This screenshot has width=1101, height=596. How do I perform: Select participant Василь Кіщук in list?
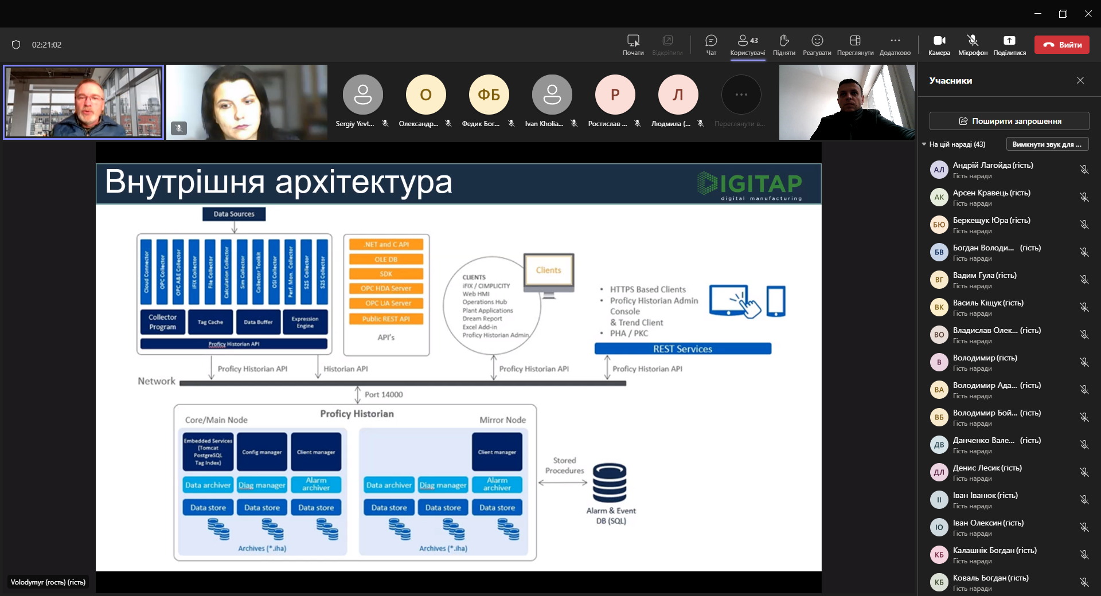[1009, 307]
